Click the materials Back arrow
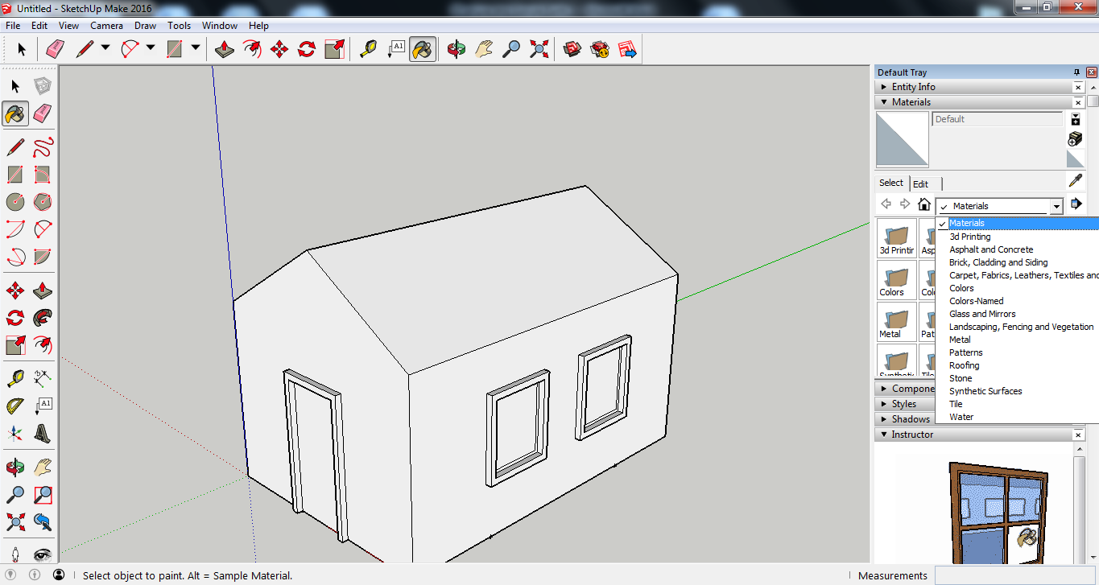1099x585 pixels. click(886, 204)
